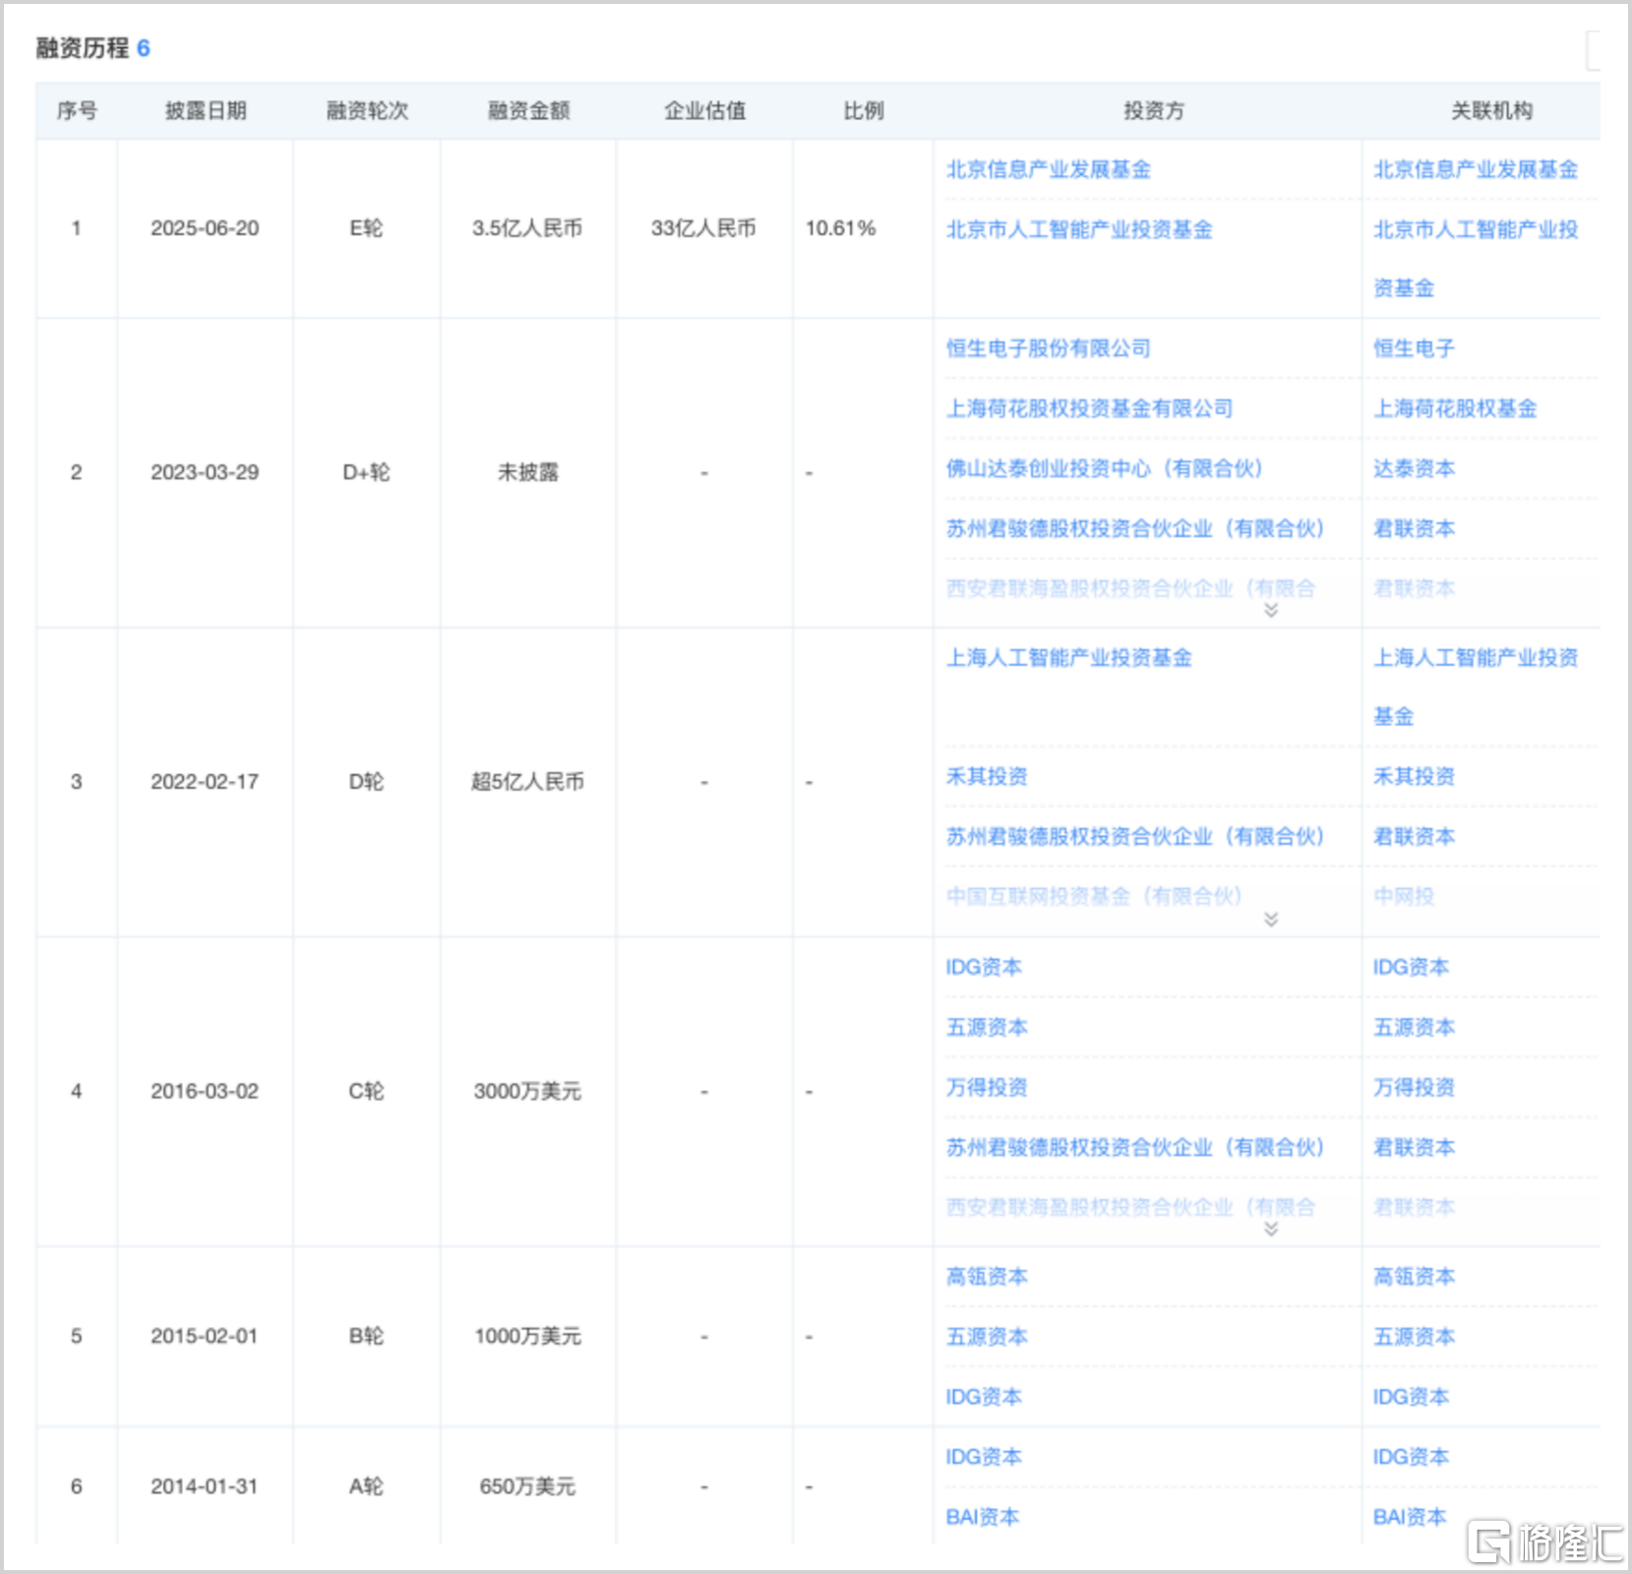The width and height of the screenshot is (1632, 1574).
Task: Open 恒生电子 related institution link
Action: point(1414,348)
